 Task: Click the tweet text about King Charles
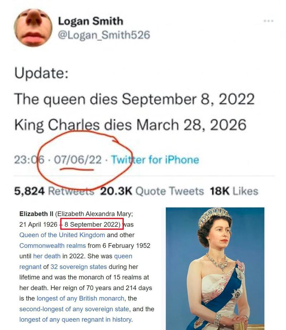130,125
